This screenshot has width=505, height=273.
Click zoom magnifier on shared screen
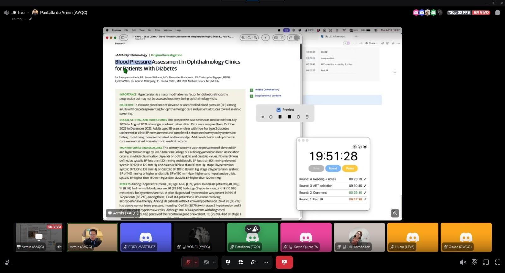click(x=395, y=213)
